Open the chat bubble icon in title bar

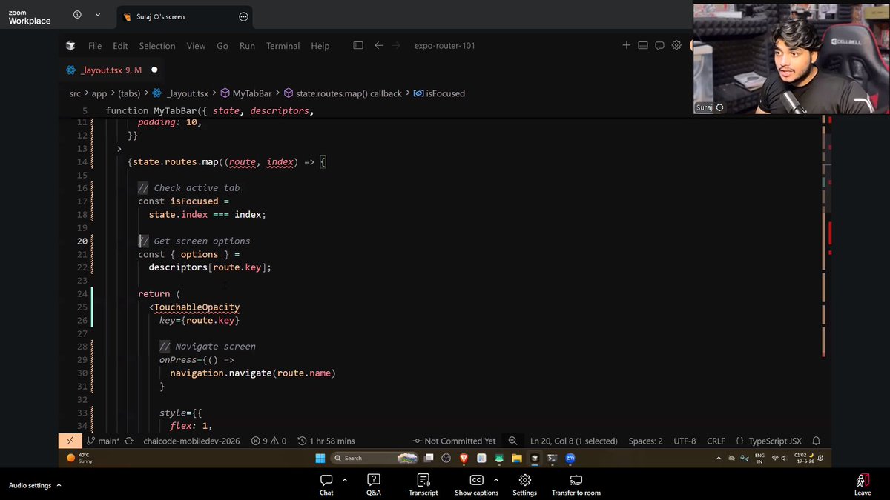(659, 45)
